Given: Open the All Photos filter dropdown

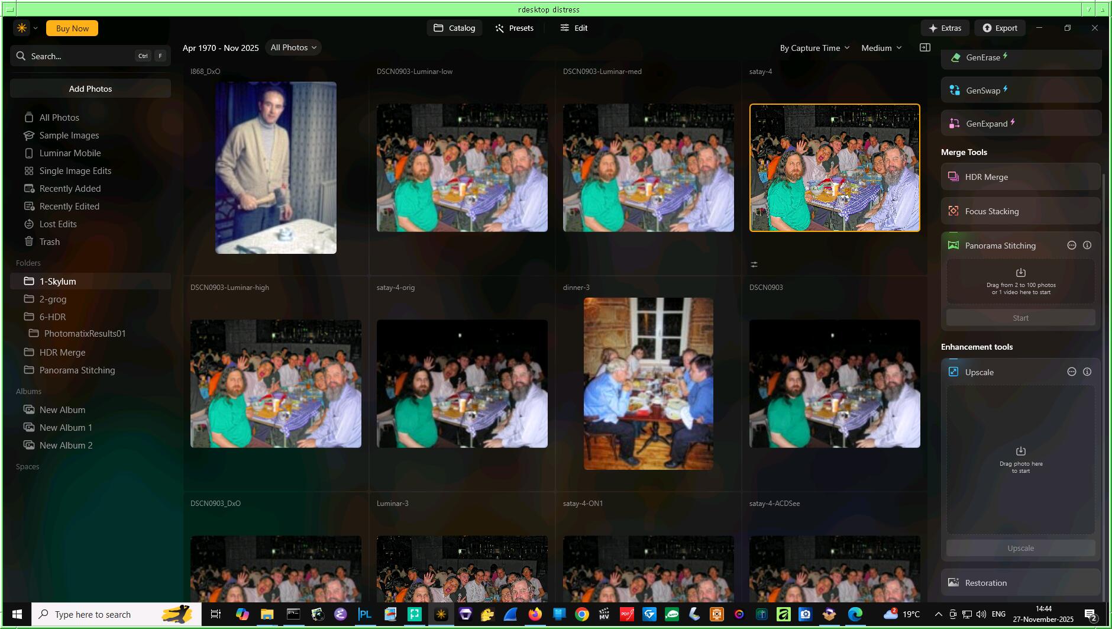Looking at the screenshot, I should pyautogui.click(x=293, y=48).
